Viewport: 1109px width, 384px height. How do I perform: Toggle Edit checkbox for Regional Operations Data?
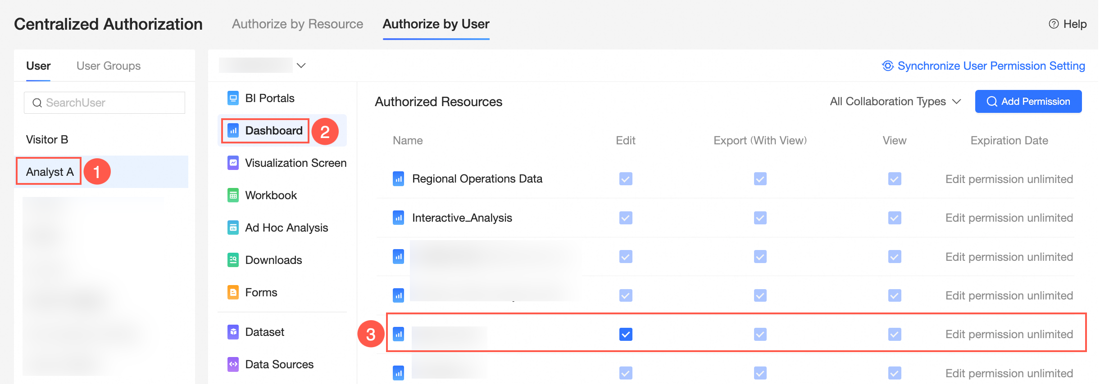coord(625,179)
